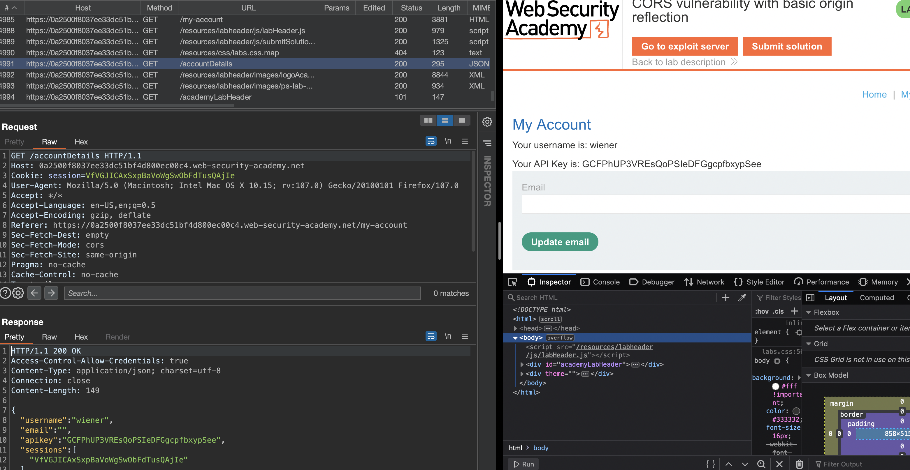Viewport: 910px width, 470px height.
Task: Click the trash icon to clear console
Action: tap(800, 464)
